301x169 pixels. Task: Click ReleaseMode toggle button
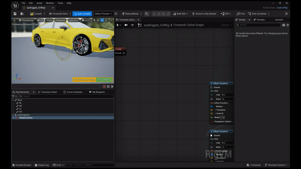point(130,14)
